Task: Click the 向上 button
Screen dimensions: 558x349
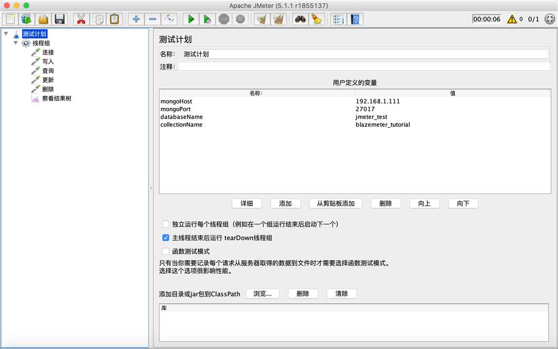Action: [424, 204]
